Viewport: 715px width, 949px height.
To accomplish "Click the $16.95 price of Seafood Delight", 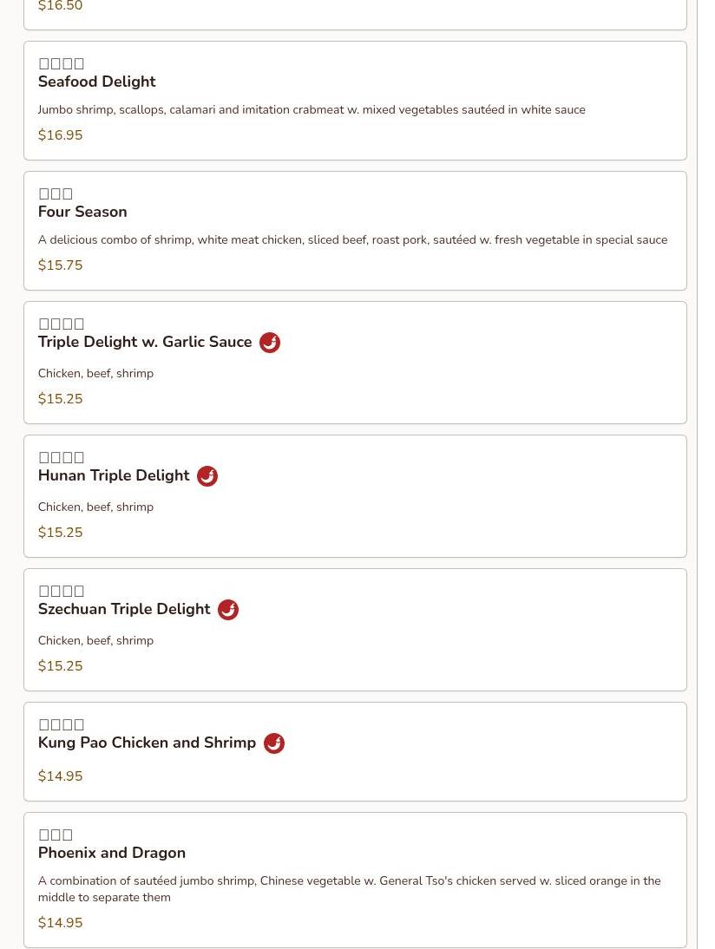I will coord(60,135).
